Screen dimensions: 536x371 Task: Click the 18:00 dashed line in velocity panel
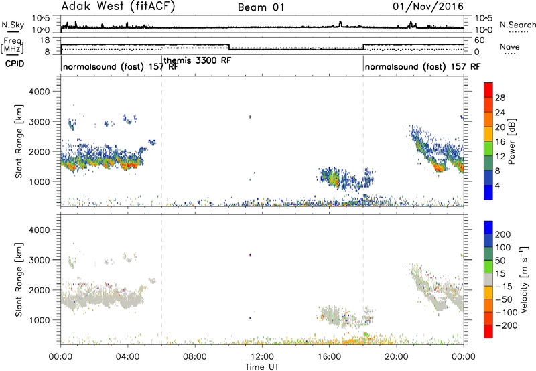(363, 279)
